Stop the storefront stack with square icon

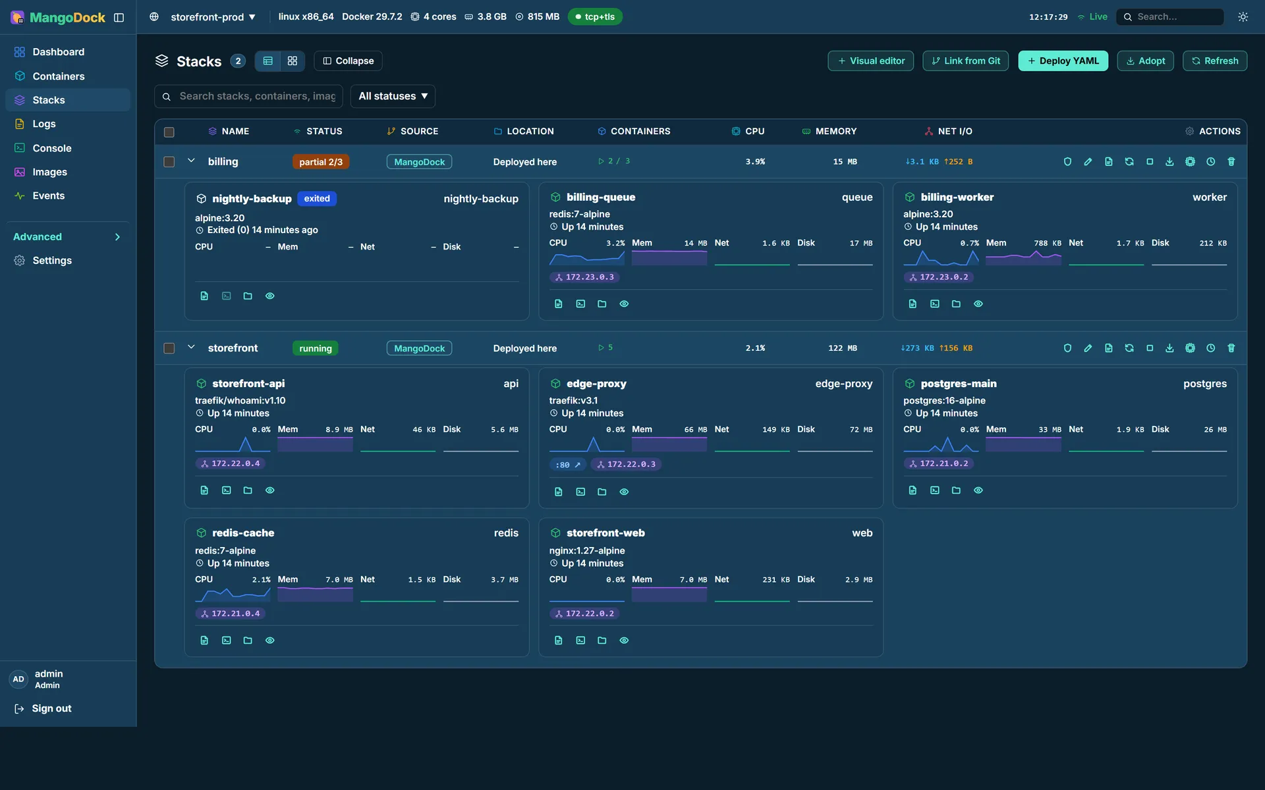click(x=1150, y=348)
